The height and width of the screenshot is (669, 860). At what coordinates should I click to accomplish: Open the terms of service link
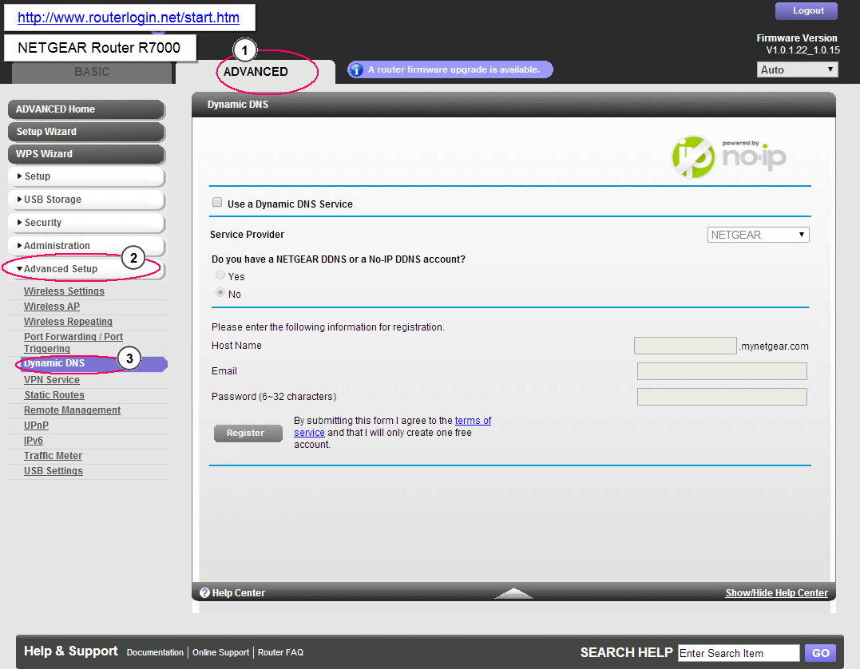coord(473,421)
